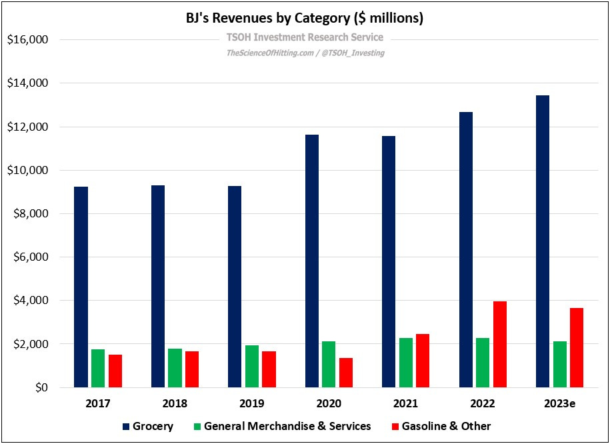
Task: Click the $8,000 y-axis value
Action: point(31,213)
